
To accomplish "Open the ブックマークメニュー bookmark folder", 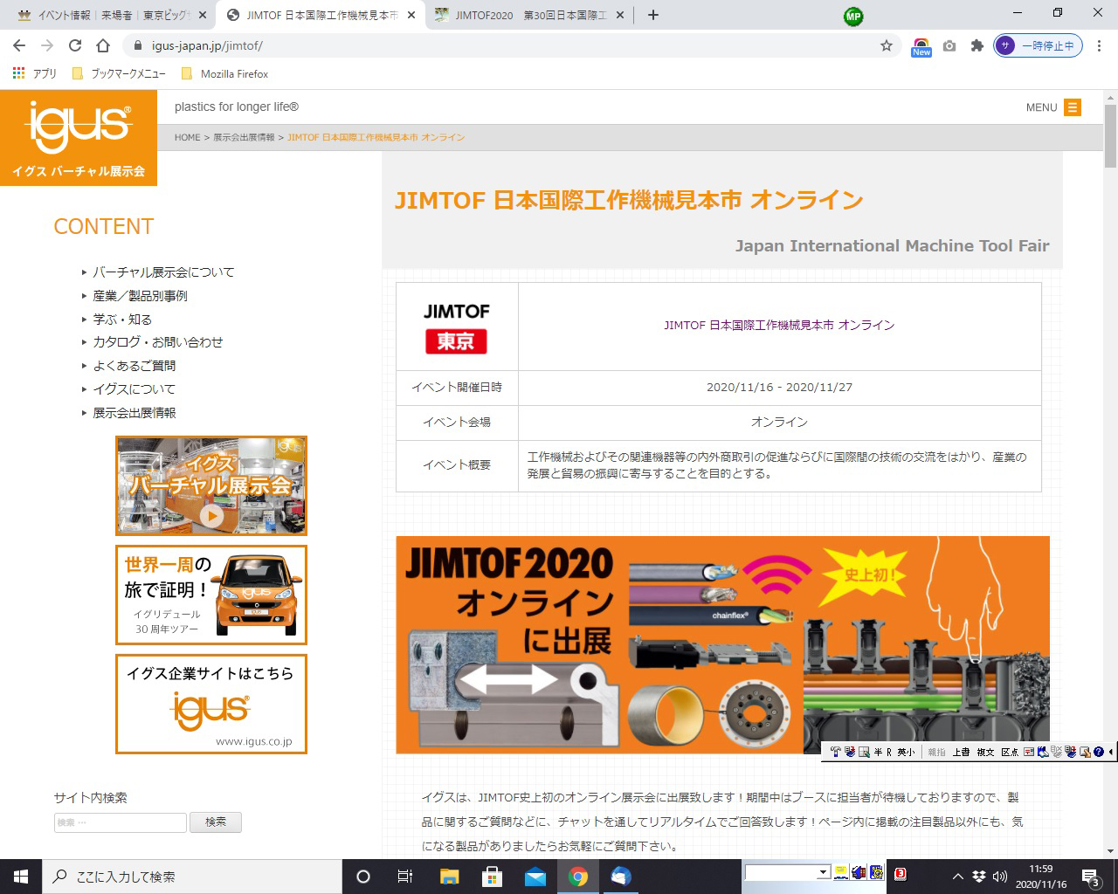I will (119, 73).
